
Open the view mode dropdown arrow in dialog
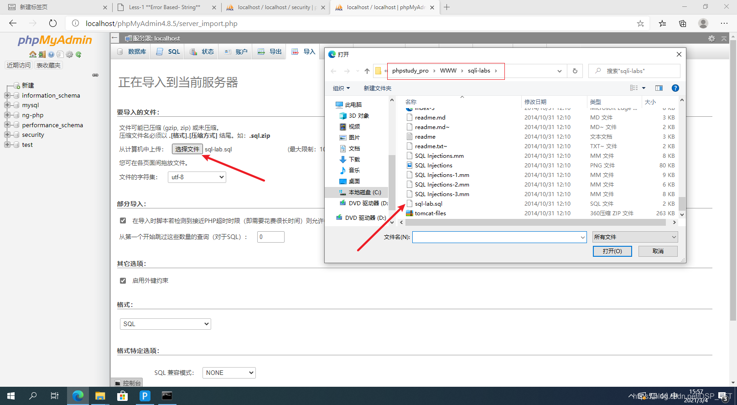point(644,88)
